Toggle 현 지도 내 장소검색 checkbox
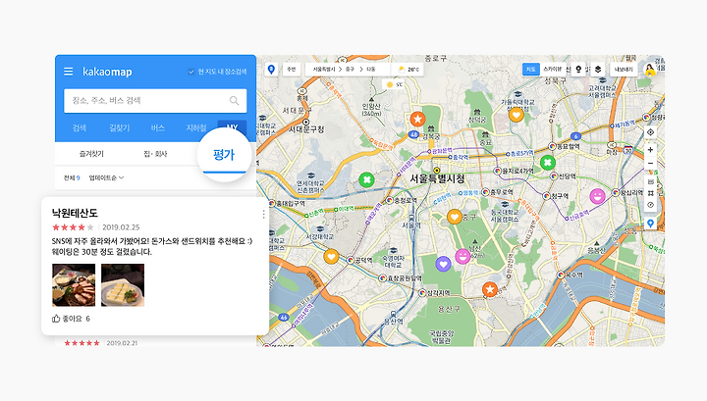 click(x=191, y=72)
